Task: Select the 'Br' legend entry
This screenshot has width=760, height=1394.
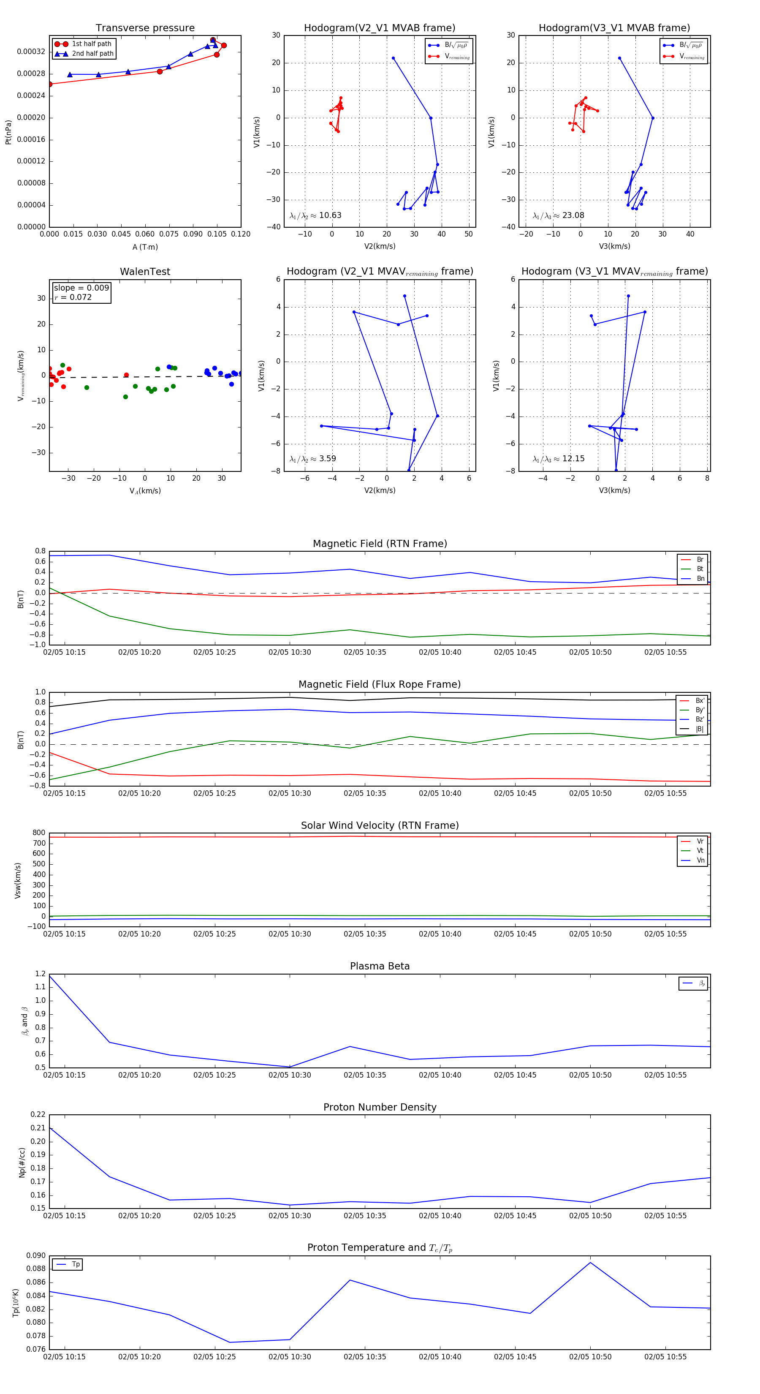Action: tap(692, 560)
